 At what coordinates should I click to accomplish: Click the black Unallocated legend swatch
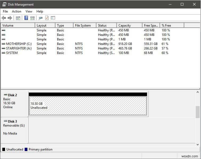coord(4,149)
